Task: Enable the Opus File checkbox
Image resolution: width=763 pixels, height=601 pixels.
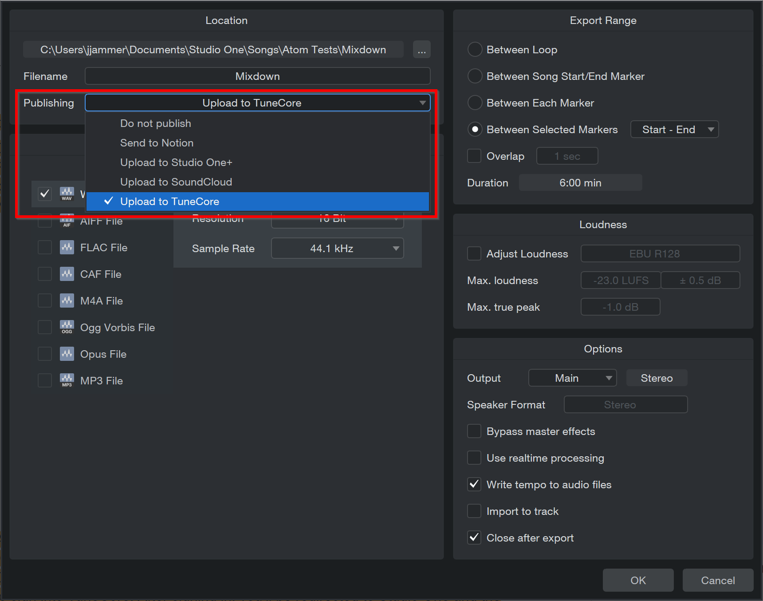Action: (x=45, y=354)
